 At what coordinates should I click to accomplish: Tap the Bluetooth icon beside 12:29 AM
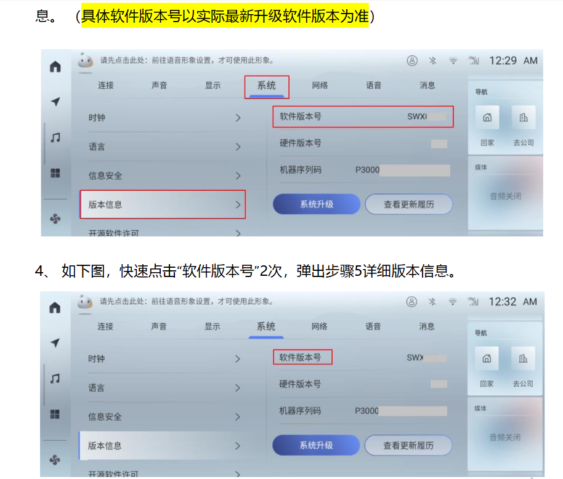(x=432, y=60)
